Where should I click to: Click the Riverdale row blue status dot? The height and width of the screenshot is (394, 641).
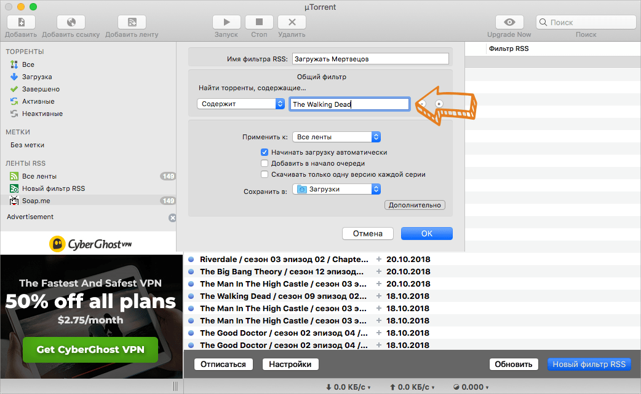(x=191, y=260)
